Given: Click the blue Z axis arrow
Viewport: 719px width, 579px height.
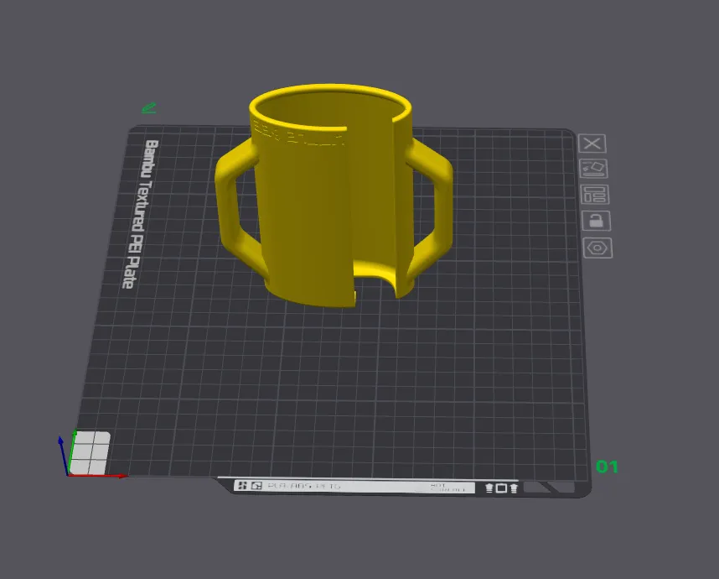Looking at the screenshot, I should click(64, 456).
